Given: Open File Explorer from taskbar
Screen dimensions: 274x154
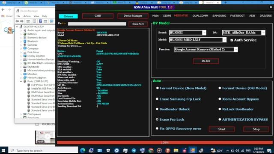Looking at the screenshot, I should pyautogui.click(x=176, y=150).
